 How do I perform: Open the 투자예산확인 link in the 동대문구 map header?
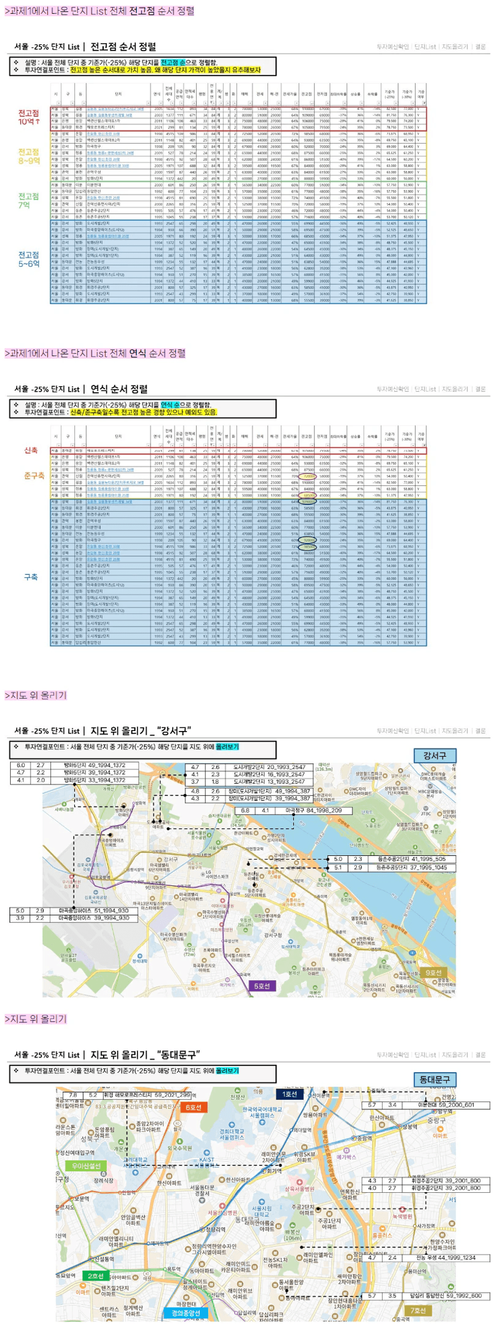pyautogui.click(x=393, y=1055)
